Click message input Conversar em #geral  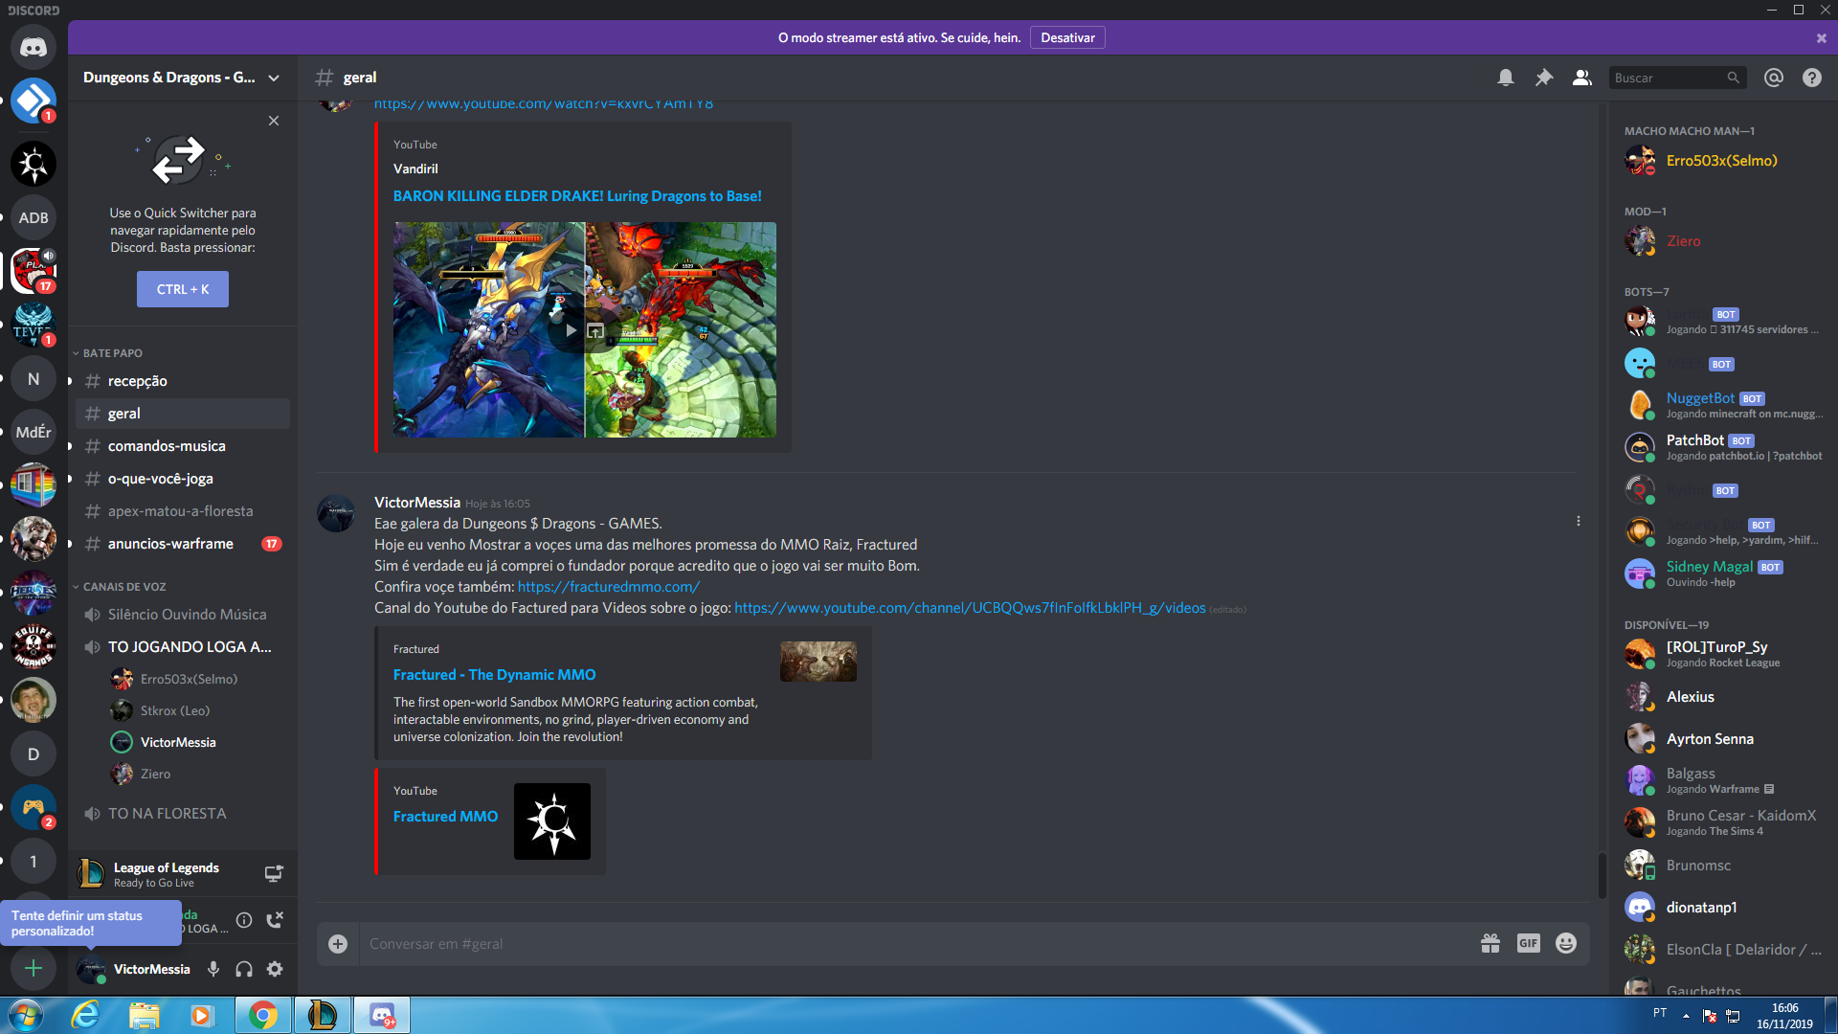point(914,944)
